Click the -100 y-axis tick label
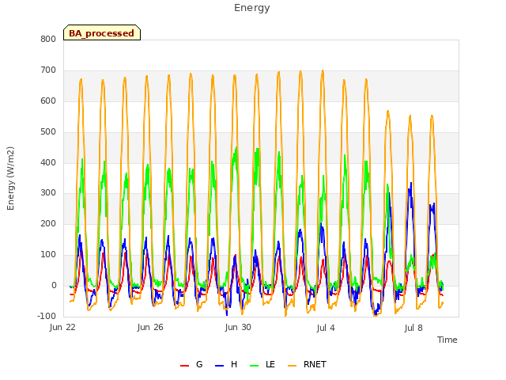Image resolution: width=506 pixels, height=380 pixels. pyautogui.click(x=47, y=316)
